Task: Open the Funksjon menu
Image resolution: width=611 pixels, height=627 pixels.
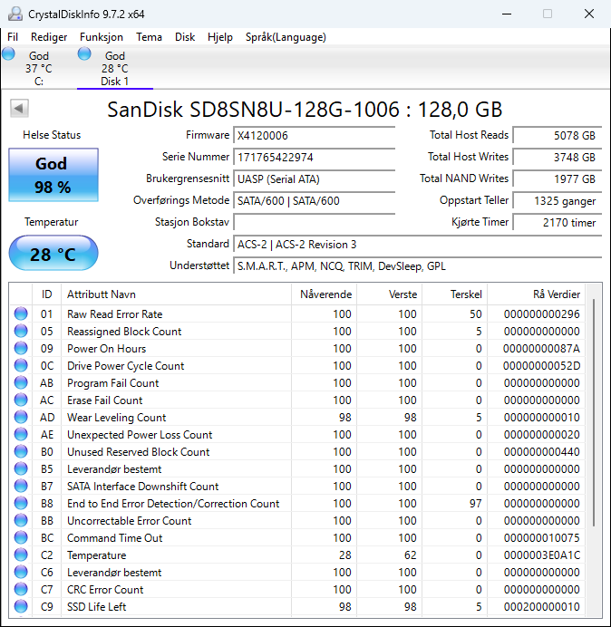Action: (x=102, y=37)
